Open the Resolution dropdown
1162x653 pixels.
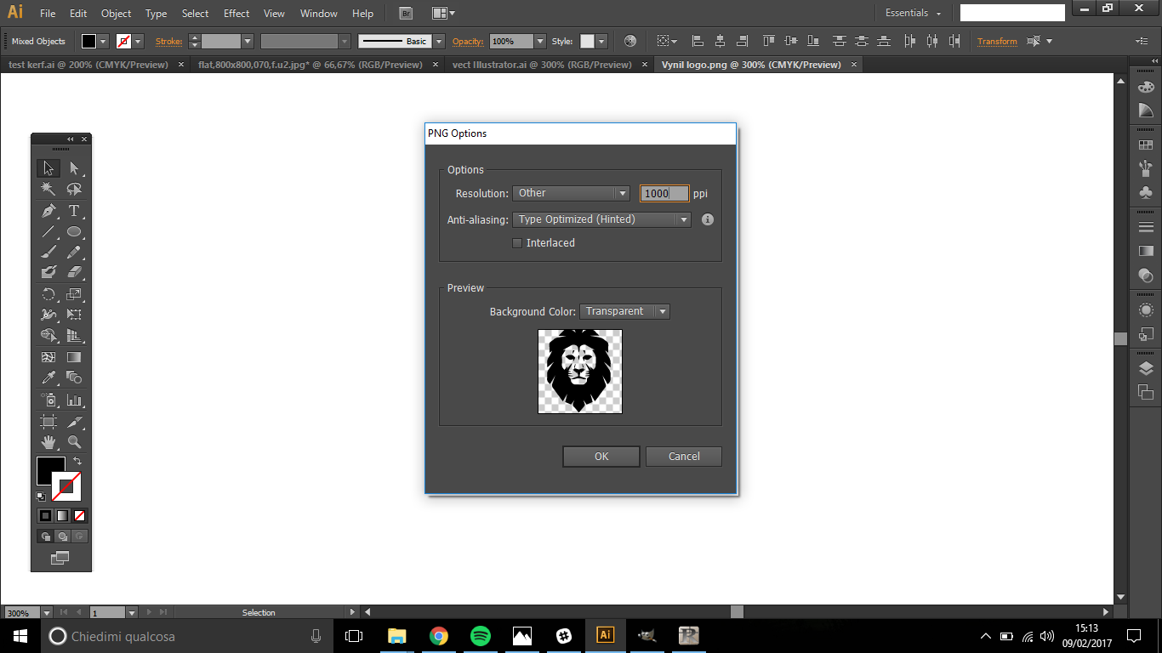pyautogui.click(x=571, y=193)
